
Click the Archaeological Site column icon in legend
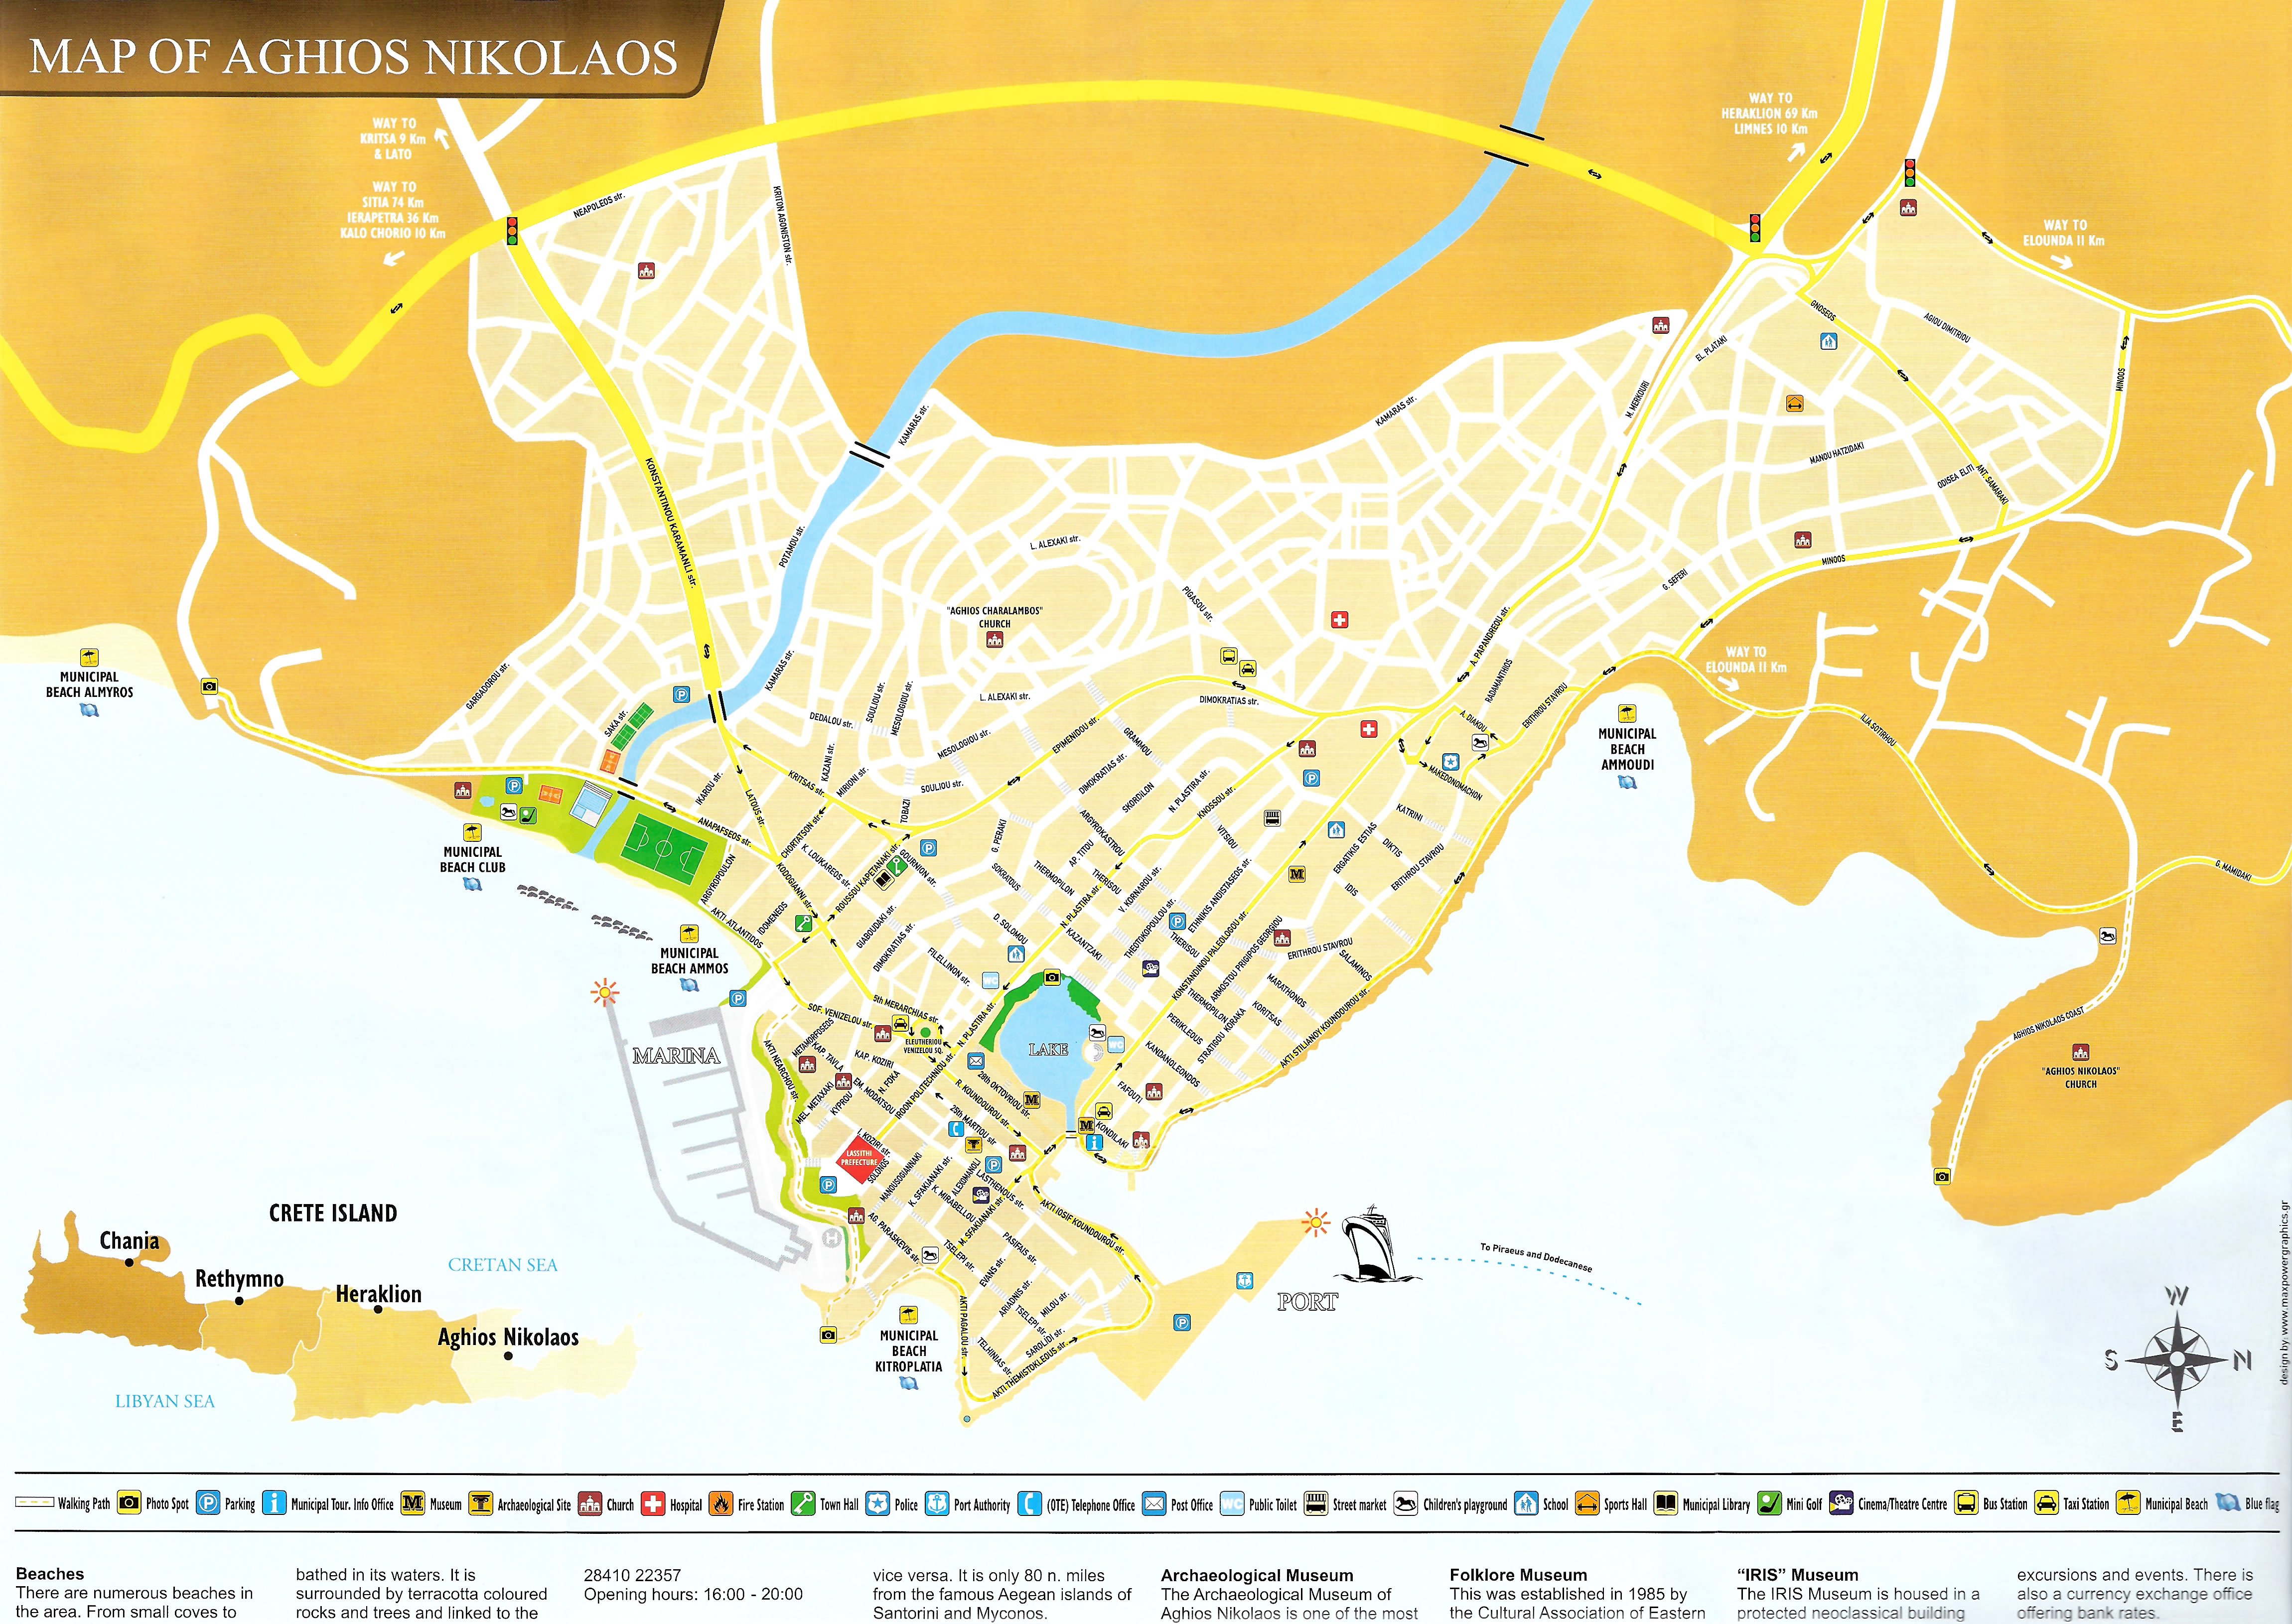[481, 1503]
